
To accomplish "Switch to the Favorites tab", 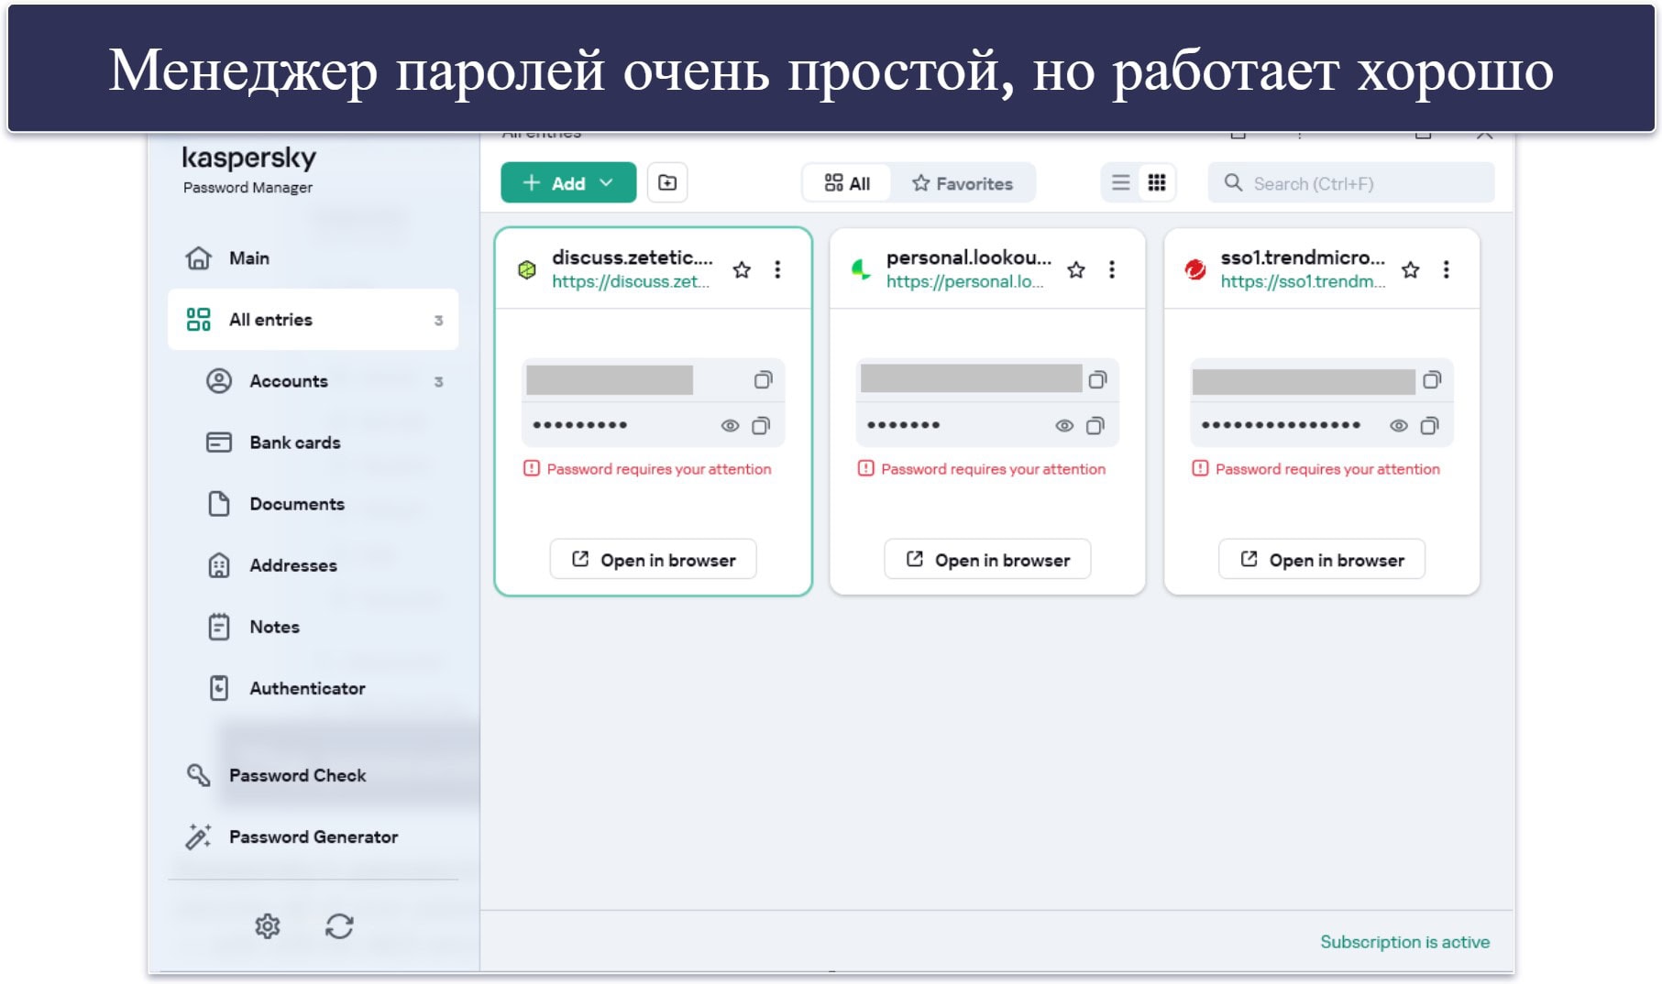I will point(963,183).
